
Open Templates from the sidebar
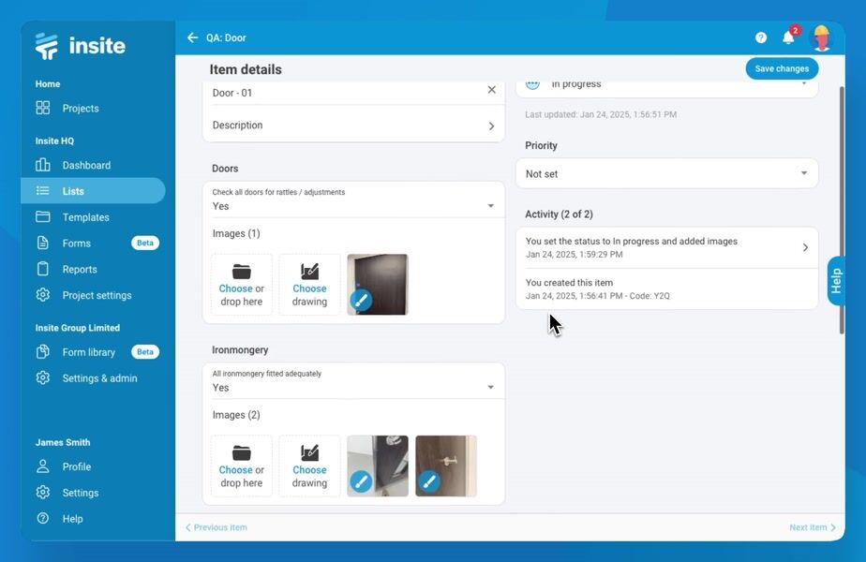pyautogui.click(x=85, y=217)
